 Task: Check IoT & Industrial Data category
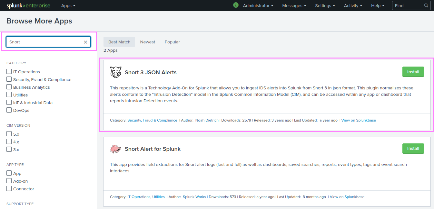pyautogui.click(x=9, y=102)
